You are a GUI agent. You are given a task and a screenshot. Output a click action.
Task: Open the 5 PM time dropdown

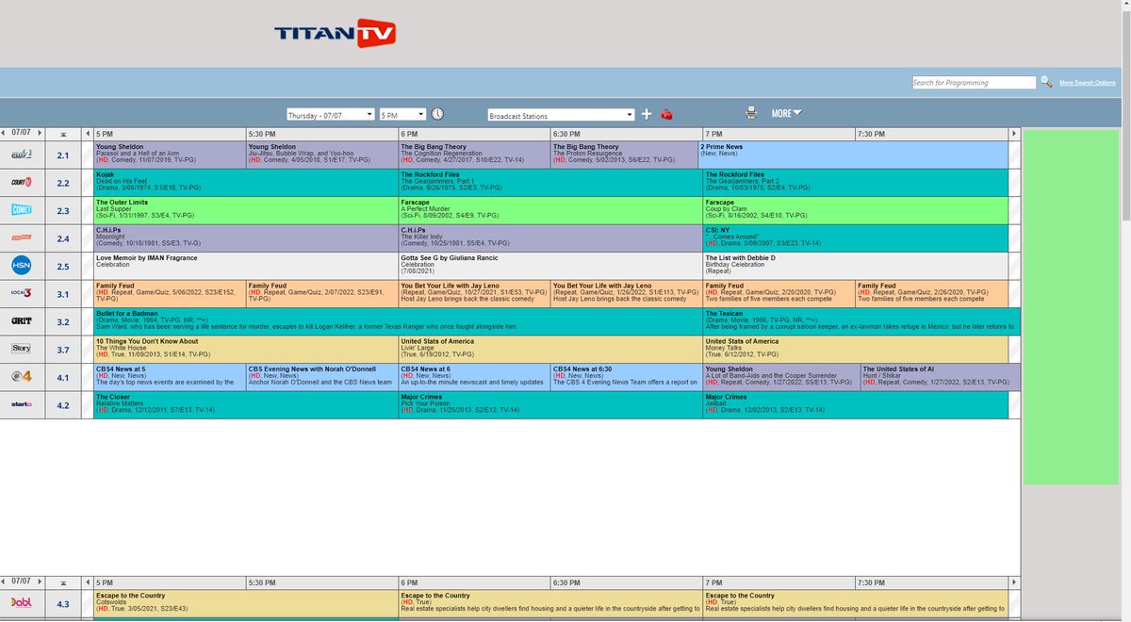click(402, 115)
